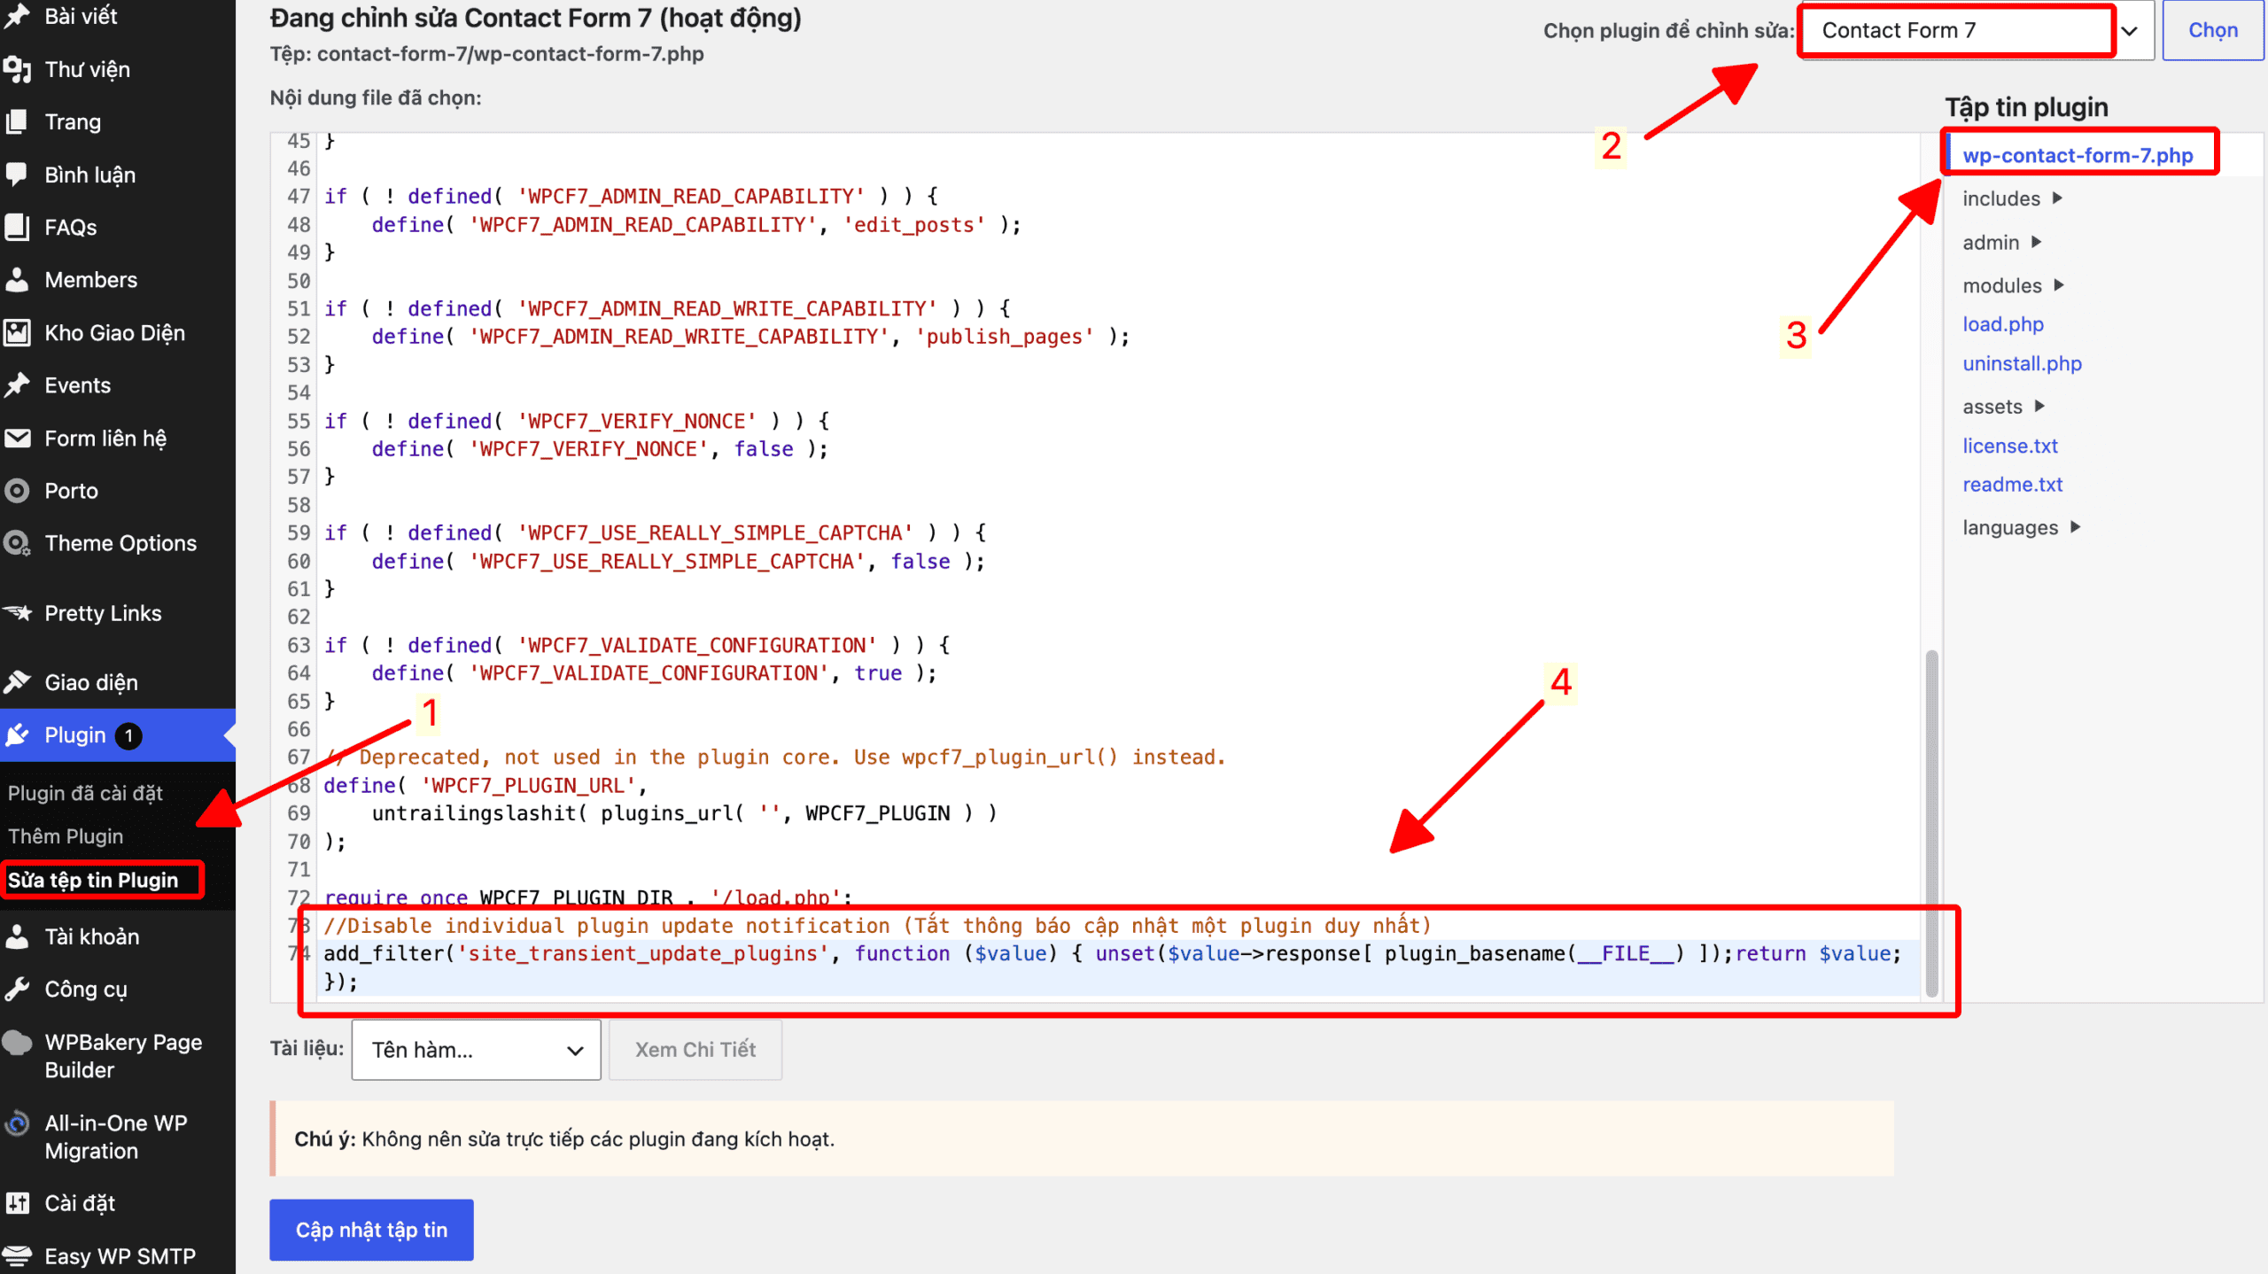This screenshot has width=2268, height=1274.
Task: Click the Công cụ wrench icon
Action: tap(18, 989)
